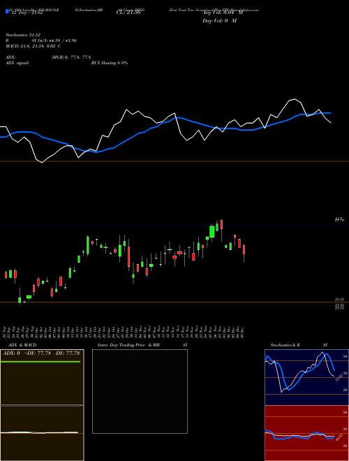
Task: Click the red RSI chart panel
Action: [306, 433]
